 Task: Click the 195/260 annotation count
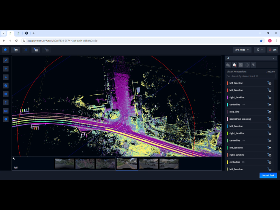point(271,72)
